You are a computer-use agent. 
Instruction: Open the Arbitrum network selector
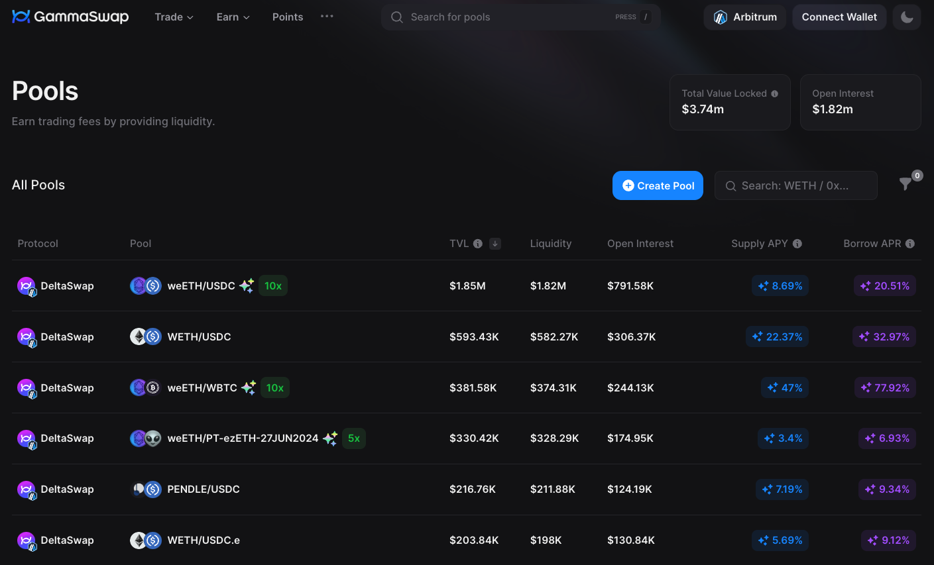click(x=744, y=17)
